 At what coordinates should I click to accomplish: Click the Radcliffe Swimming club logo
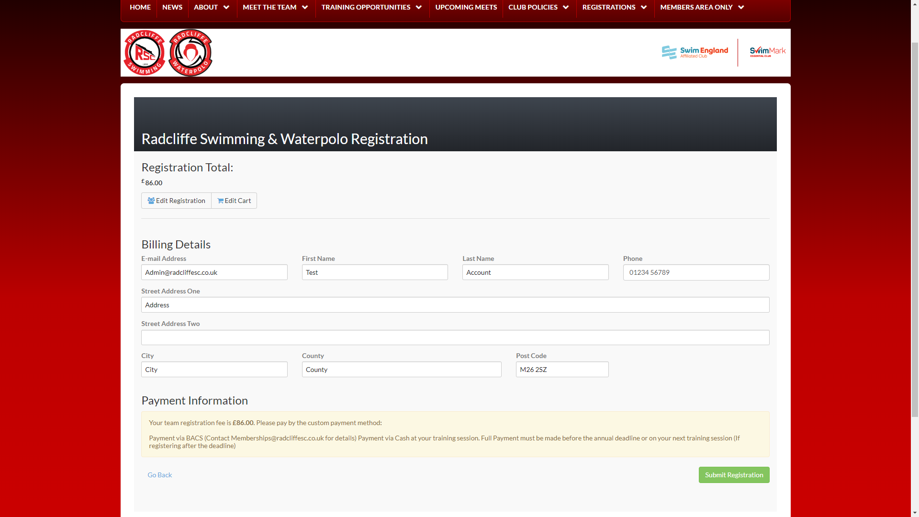(144, 52)
